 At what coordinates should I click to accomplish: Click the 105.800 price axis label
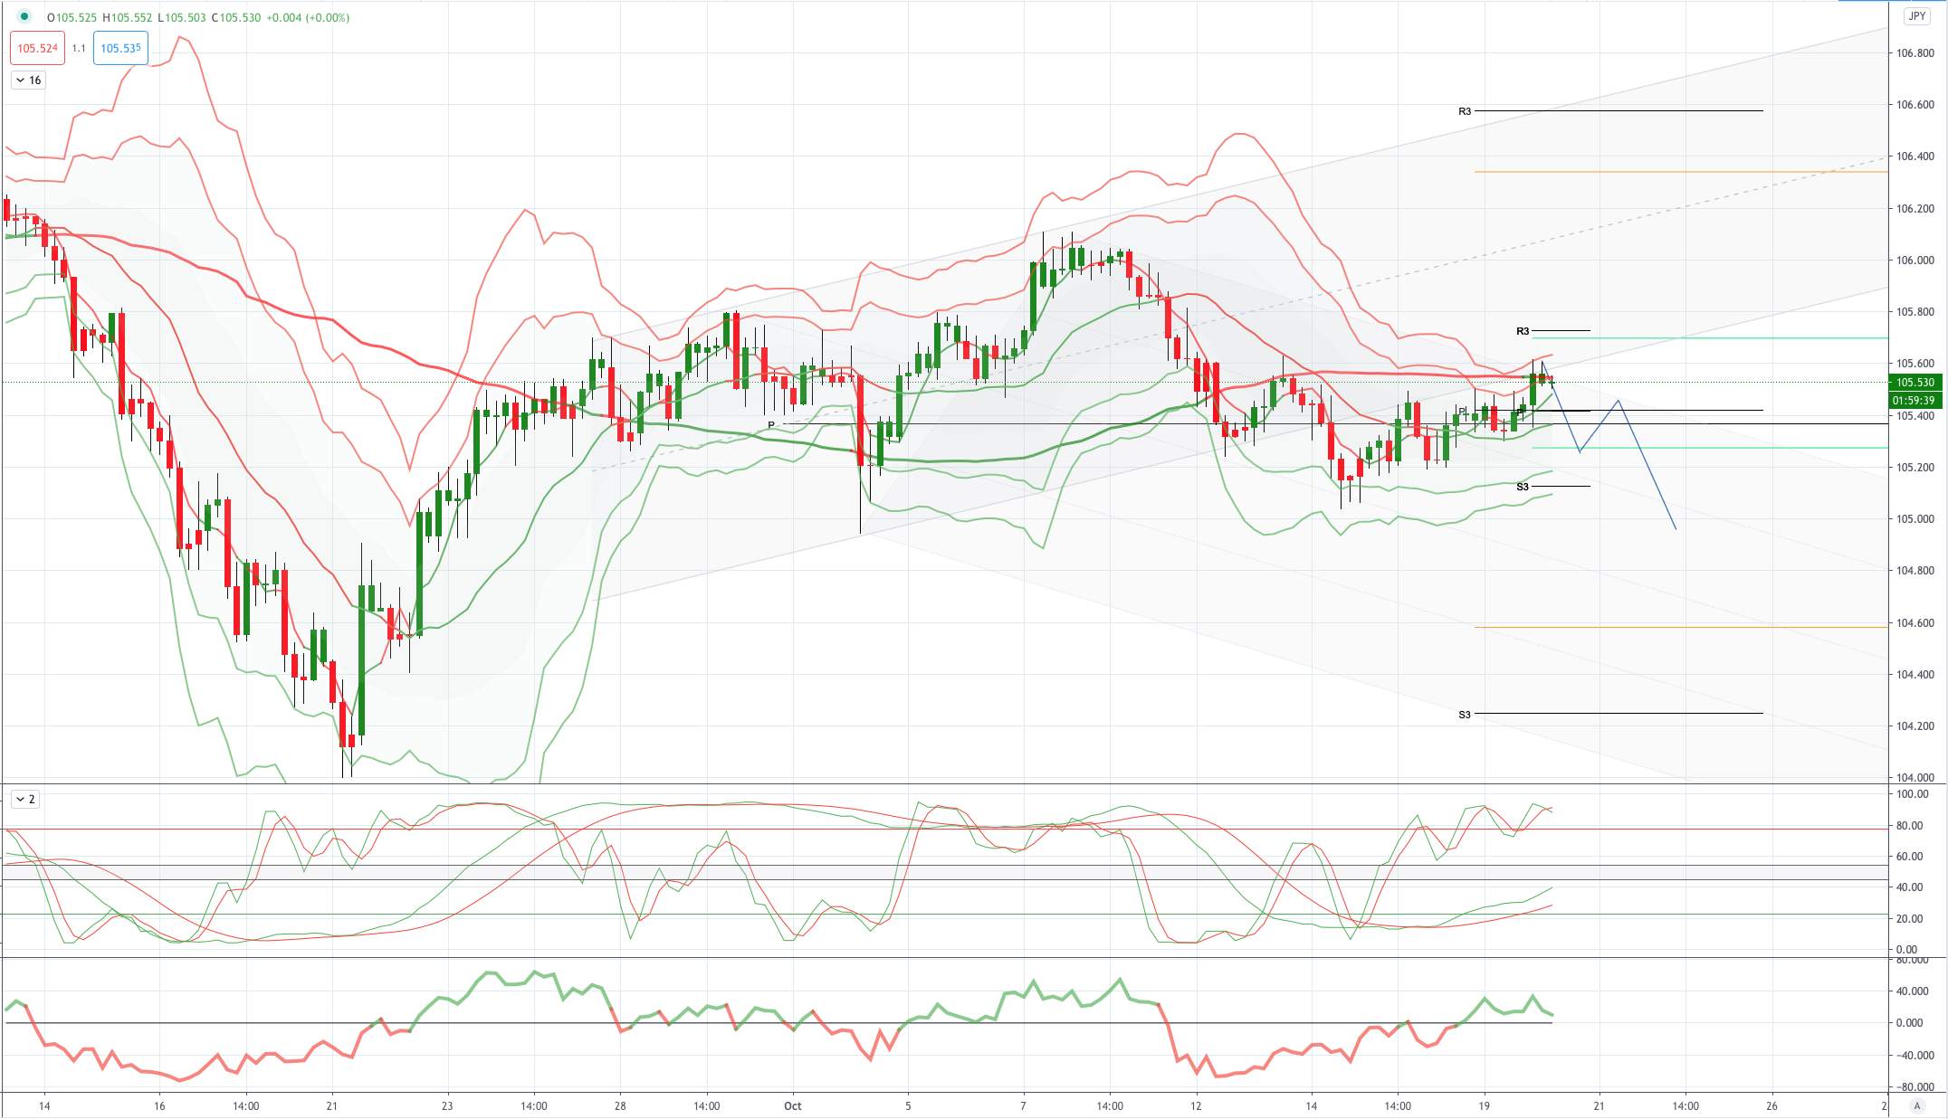coord(1915,312)
